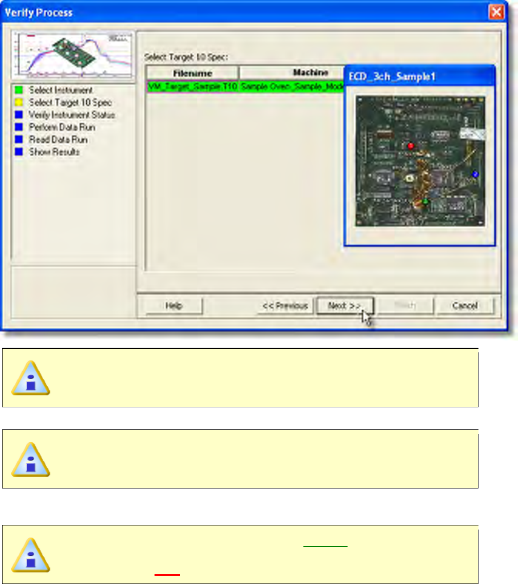Click the profile graph thumbnail image
Viewport: 518px width, 584px height.
(x=73, y=55)
